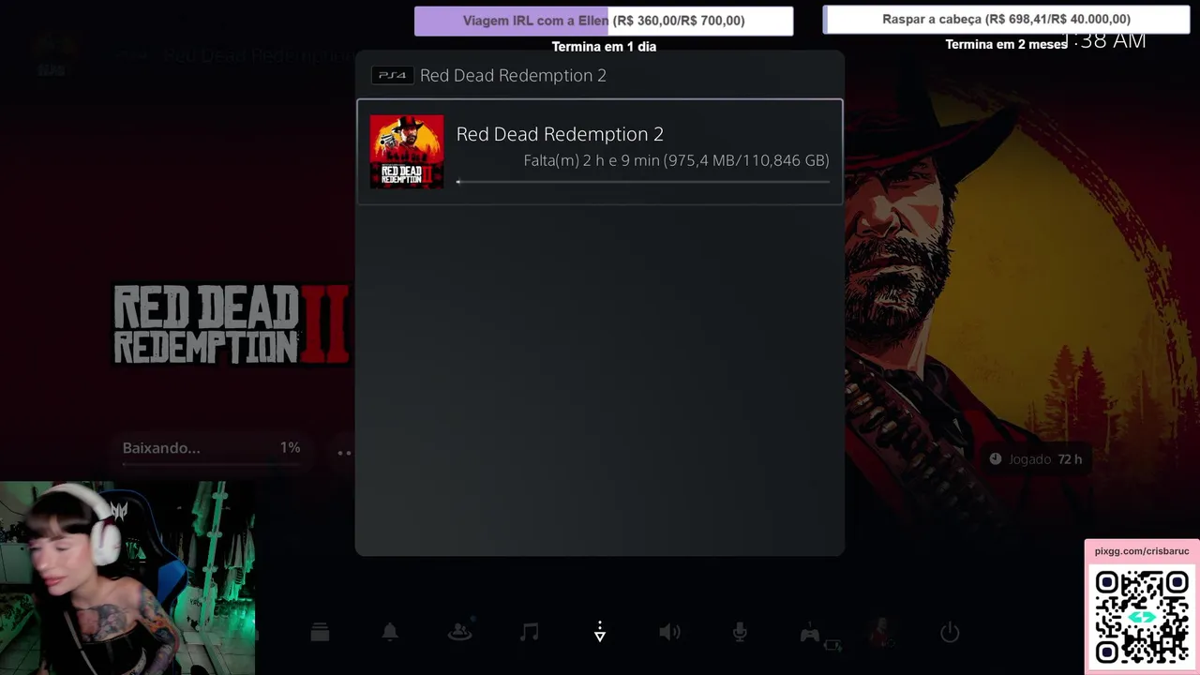Click the Red Dead Redemption 2 panel header title
Viewport: 1200px width, 675px height.
click(x=513, y=75)
